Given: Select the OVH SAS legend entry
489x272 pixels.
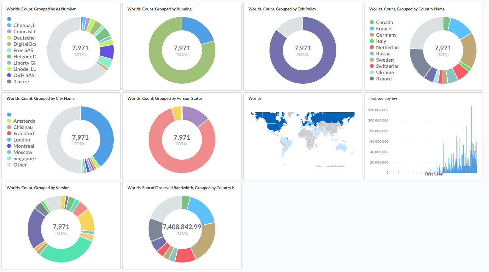Looking at the screenshot, I should tap(21, 75).
